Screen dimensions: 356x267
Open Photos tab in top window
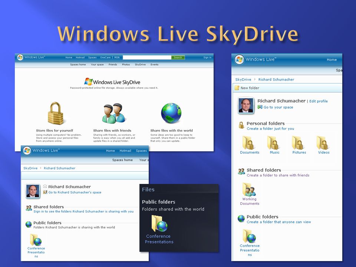coord(126,65)
